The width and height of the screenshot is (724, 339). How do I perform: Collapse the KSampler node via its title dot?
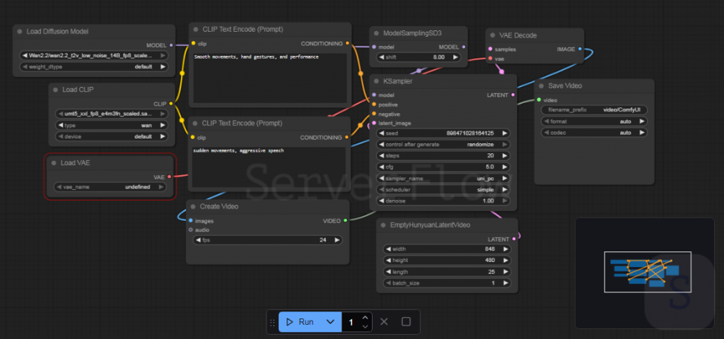pos(376,81)
